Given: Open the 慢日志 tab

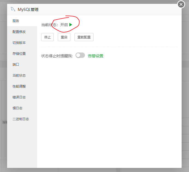Looking at the screenshot, I should click(x=22, y=108).
